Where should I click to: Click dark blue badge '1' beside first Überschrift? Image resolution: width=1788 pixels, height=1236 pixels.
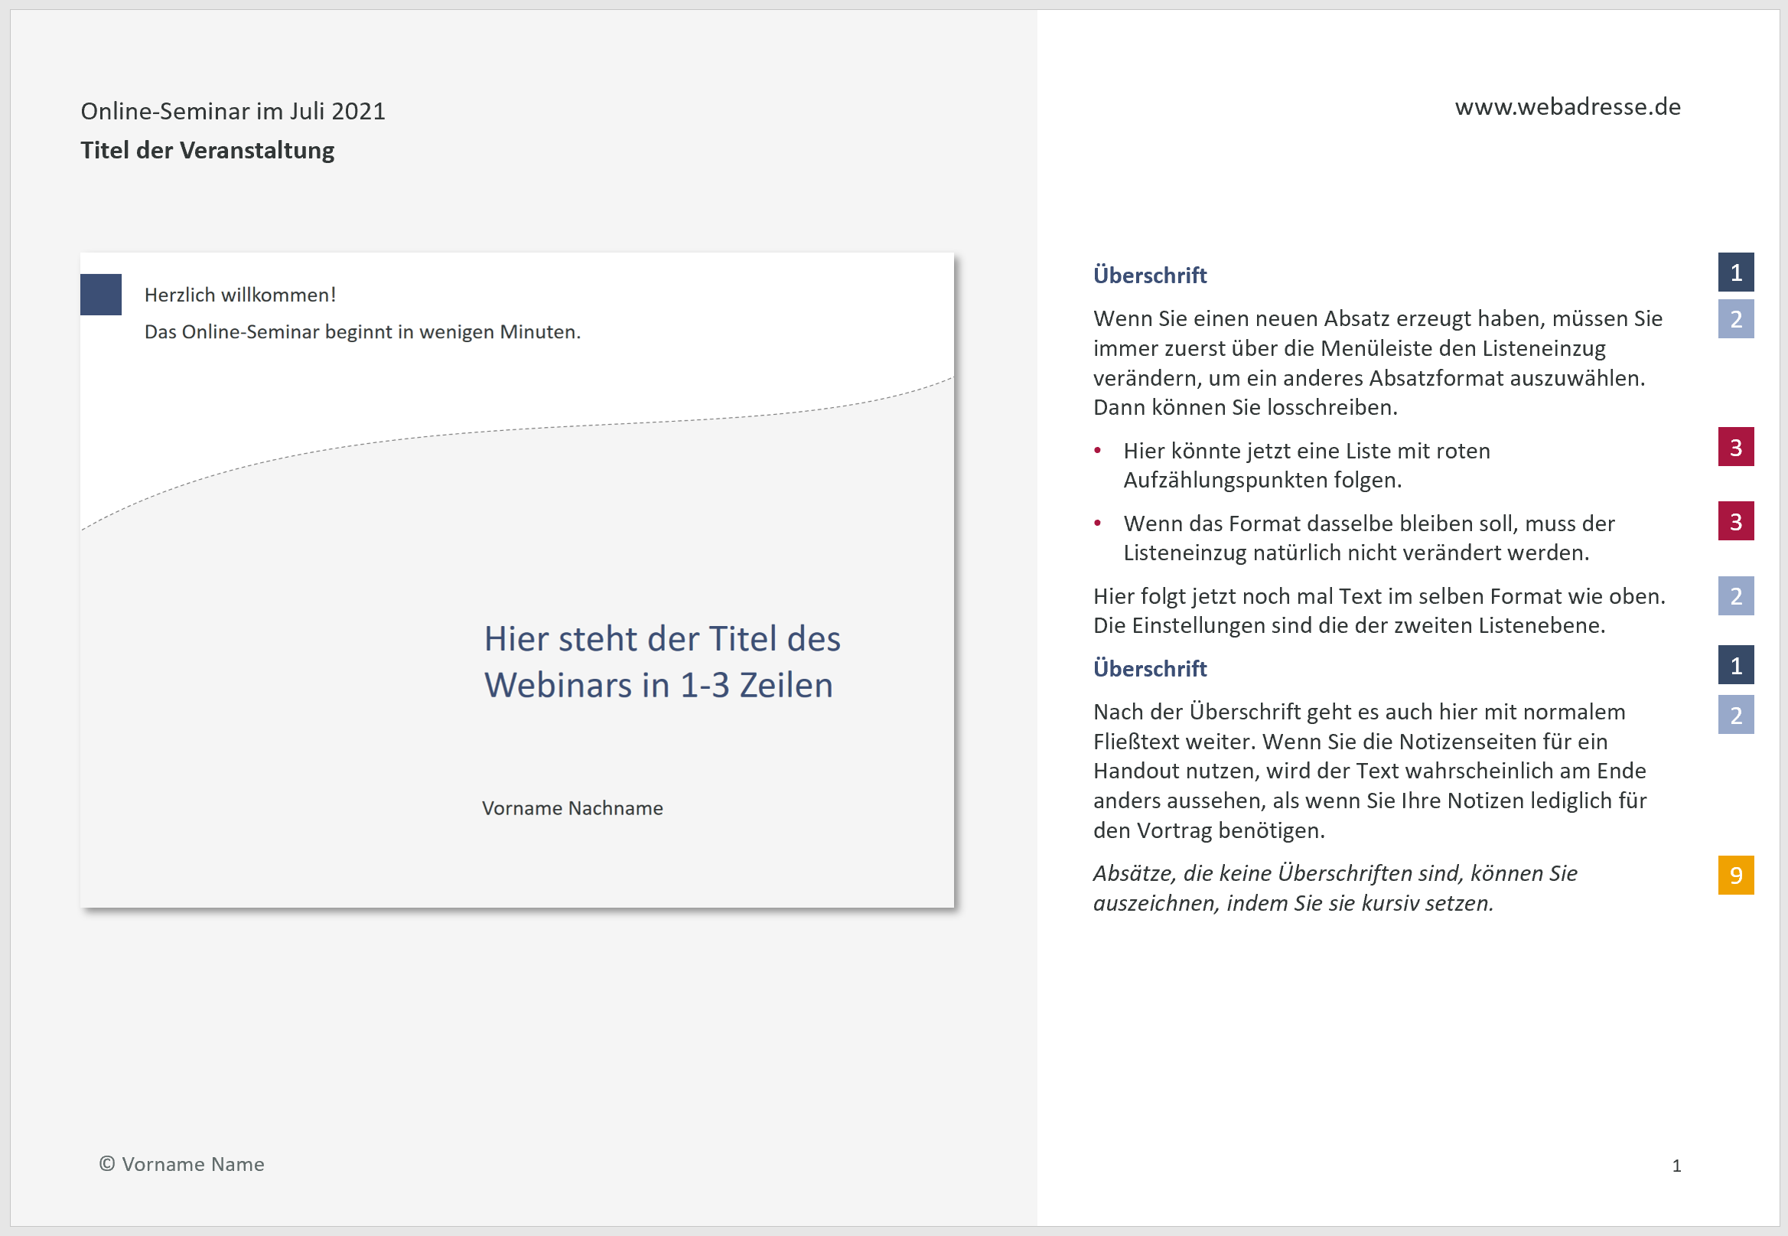click(x=1736, y=272)
